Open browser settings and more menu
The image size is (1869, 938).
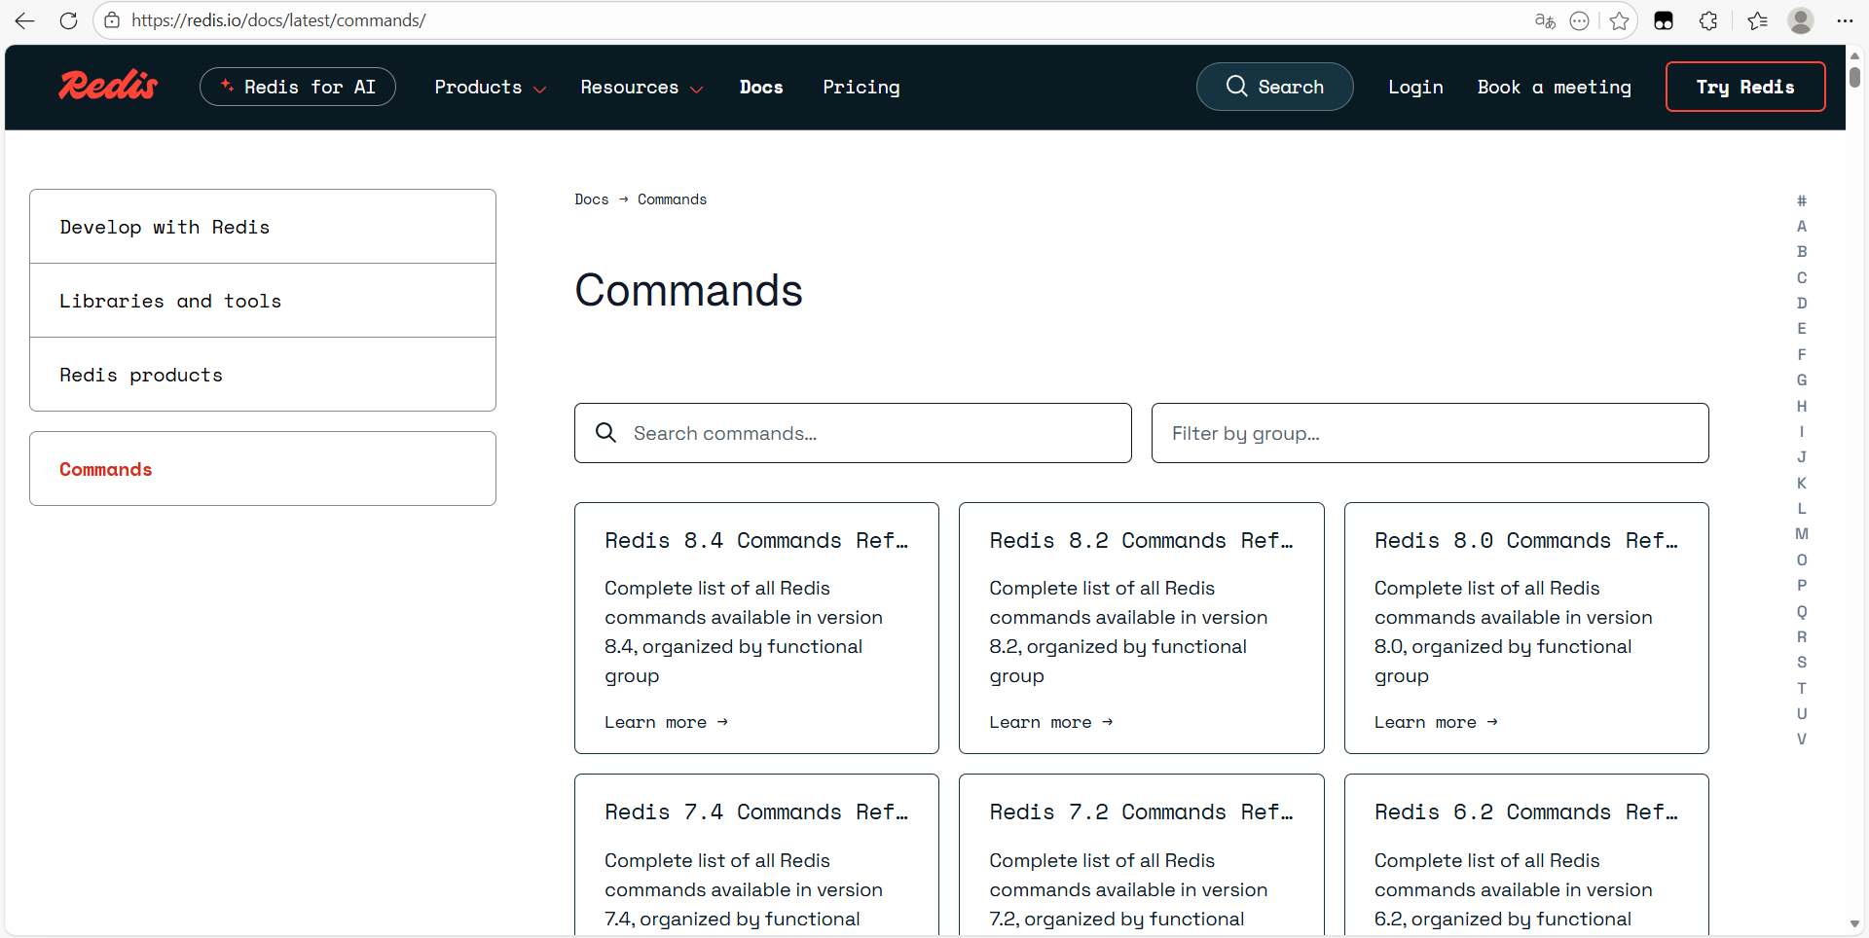click(x=1845, y=20)
